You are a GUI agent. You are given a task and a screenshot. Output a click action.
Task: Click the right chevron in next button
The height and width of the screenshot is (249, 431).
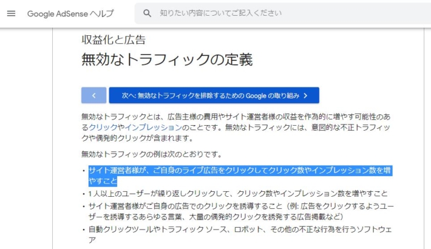tap(306, 95)
